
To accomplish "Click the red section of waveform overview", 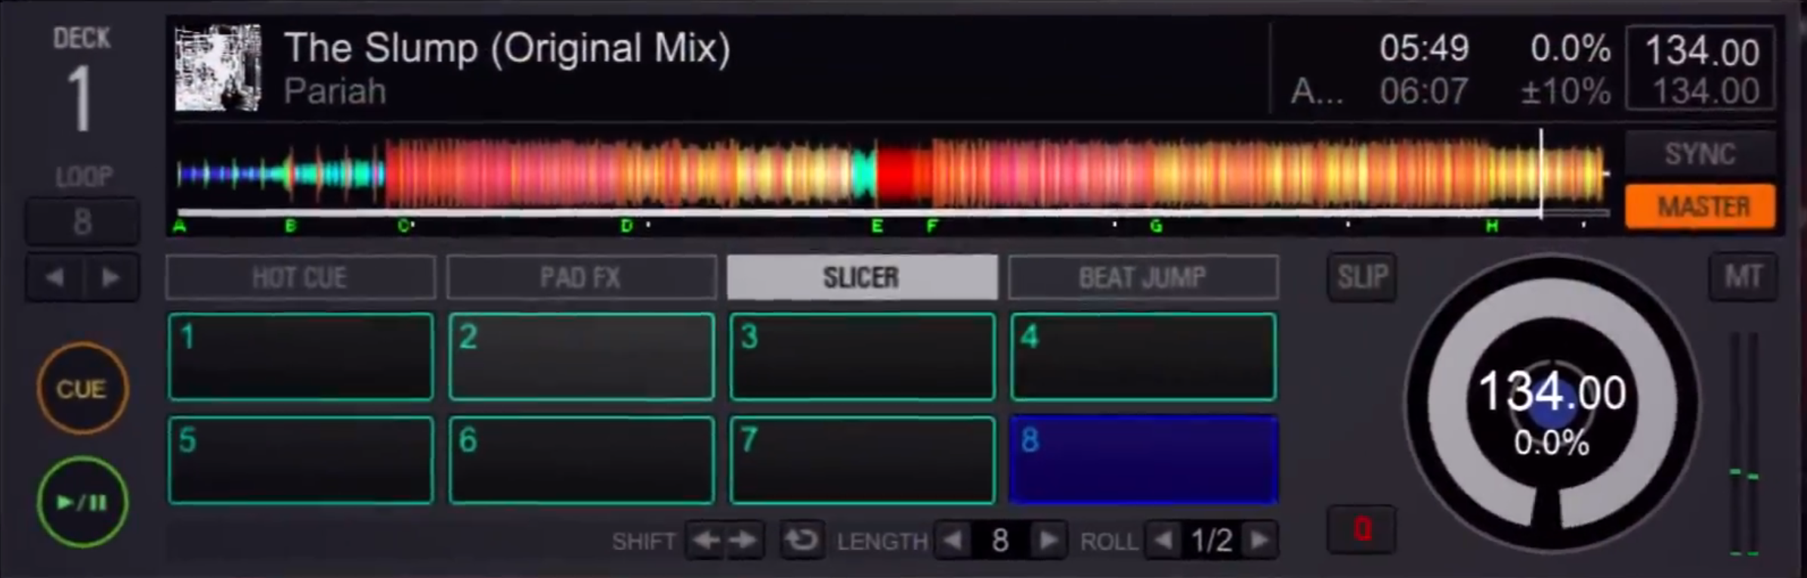I will click(903, 175).
